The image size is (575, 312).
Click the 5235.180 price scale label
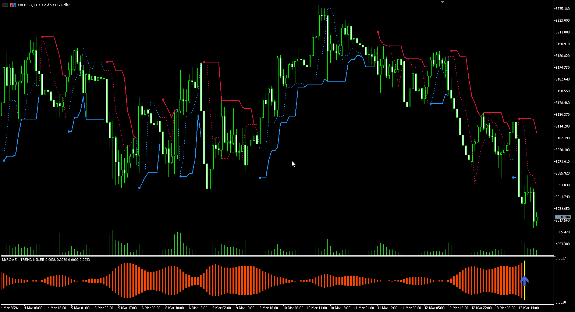click(x=562, y=8)
